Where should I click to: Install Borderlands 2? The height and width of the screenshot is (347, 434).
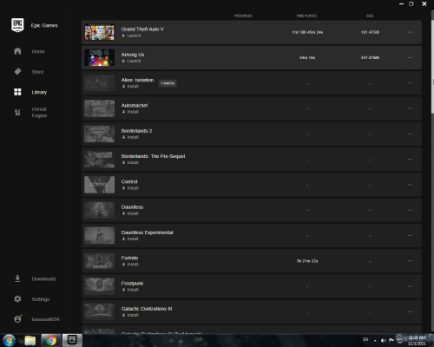tap(130, 137)
